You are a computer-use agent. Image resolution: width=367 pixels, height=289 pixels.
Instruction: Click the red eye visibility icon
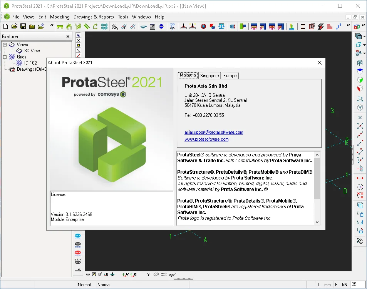pyautogui.click(x=78, y=253)
